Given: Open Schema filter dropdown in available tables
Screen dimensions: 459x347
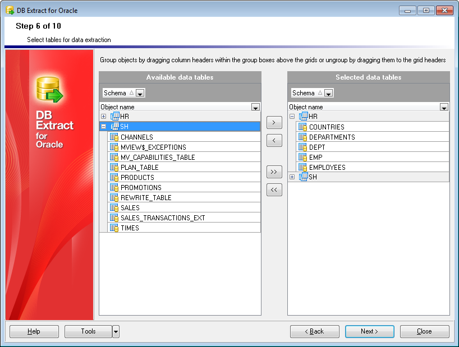Looking at the screenshot, I should point(140,93).
